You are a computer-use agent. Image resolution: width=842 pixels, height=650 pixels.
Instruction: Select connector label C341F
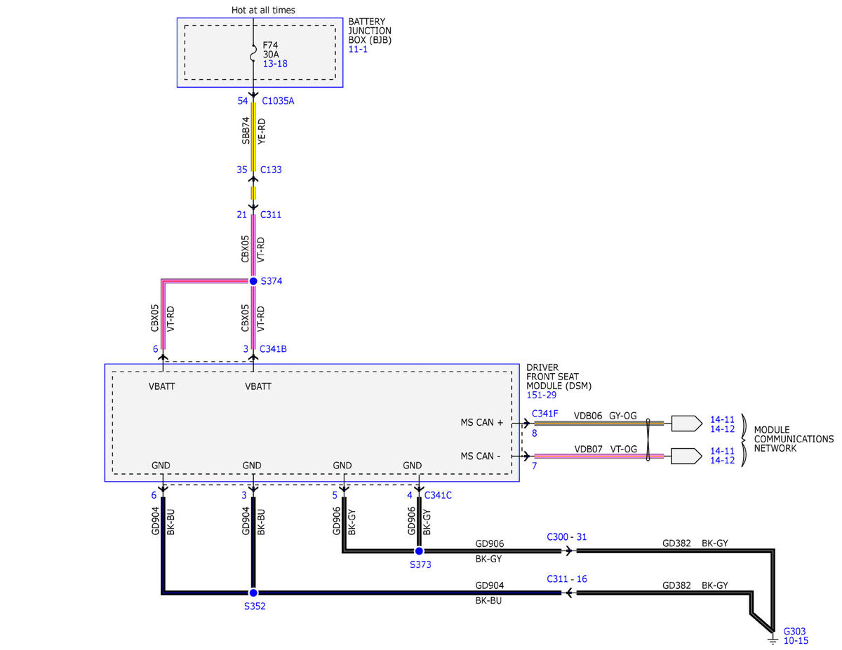point(545,414)
